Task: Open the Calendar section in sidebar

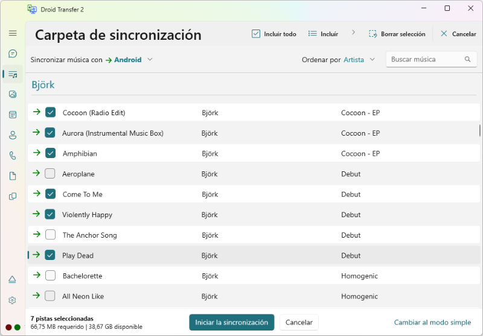Action: click(x=13, y=115)
